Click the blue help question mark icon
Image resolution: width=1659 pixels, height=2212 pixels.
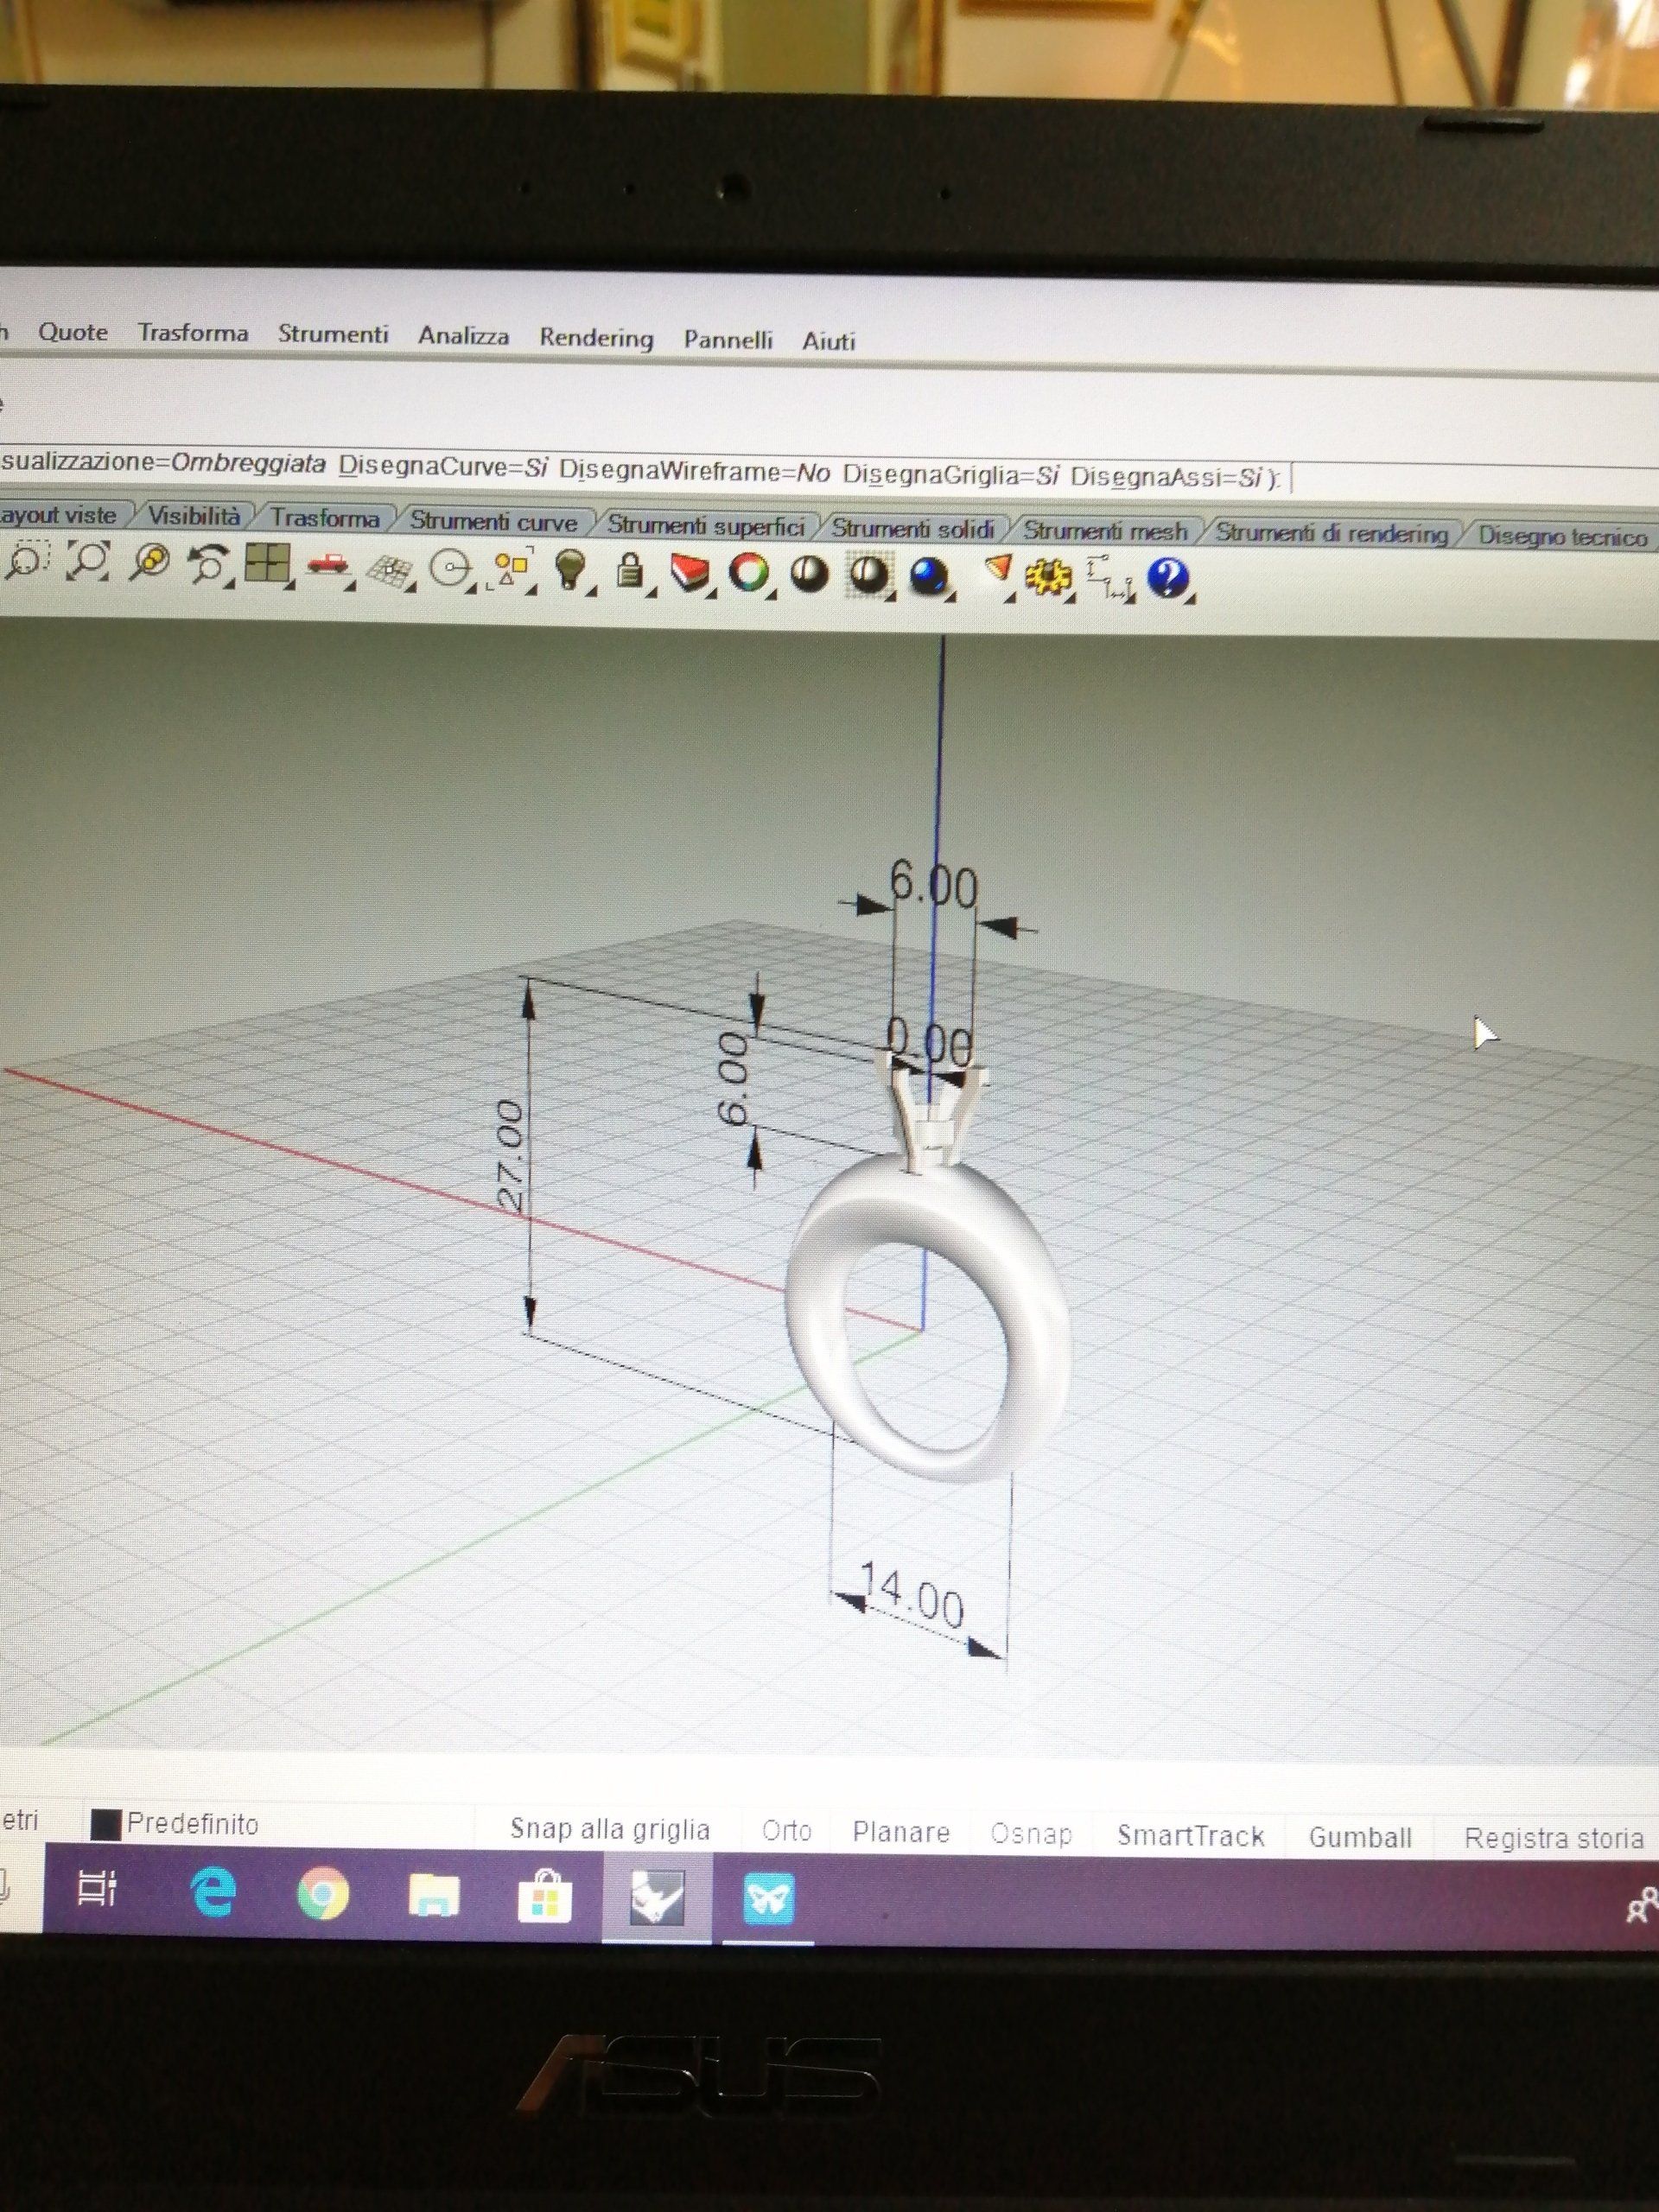click(x=1167, y=578)
